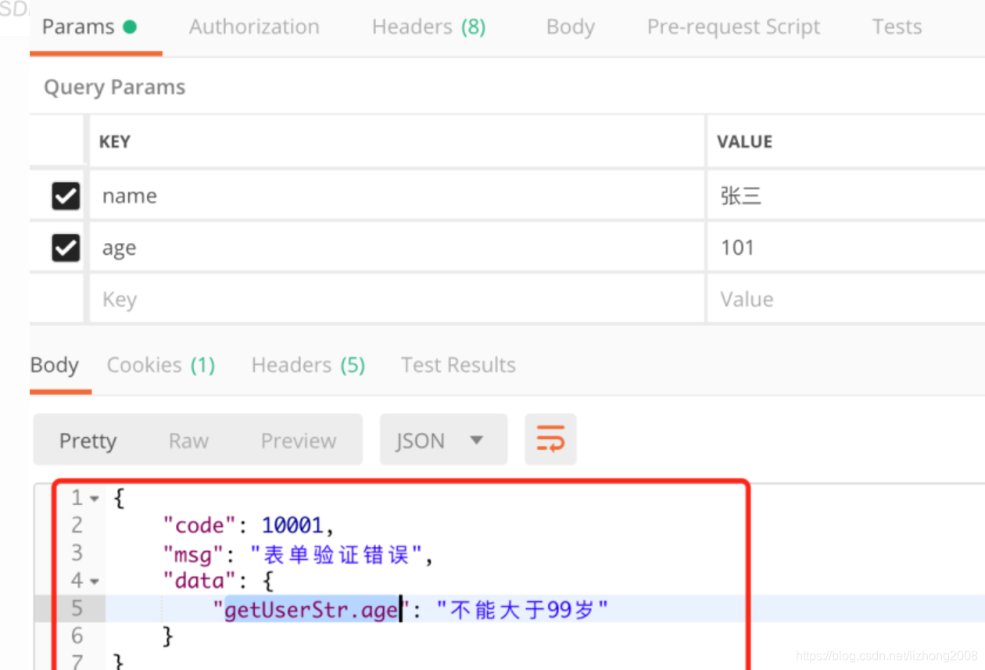Select the response Body tab
The image size is (985, 670).
click(55, 365)
